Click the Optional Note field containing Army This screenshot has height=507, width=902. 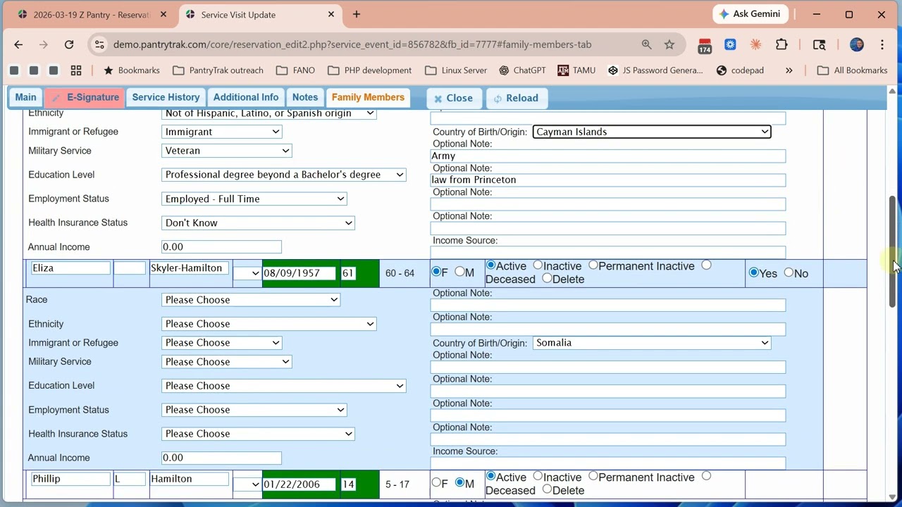point(607,156)
